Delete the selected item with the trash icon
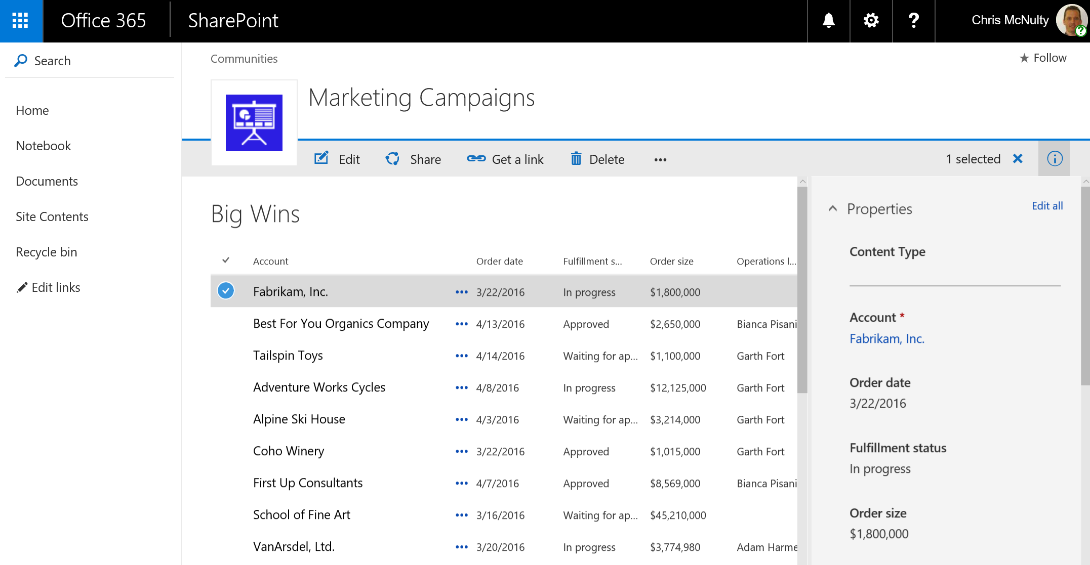Image resolution: width=1090 pixels, height=565 pixels. [576, 158]
